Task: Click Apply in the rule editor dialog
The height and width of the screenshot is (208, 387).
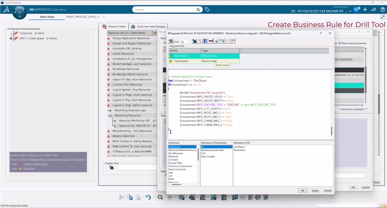Action: (x=315, y=191)
